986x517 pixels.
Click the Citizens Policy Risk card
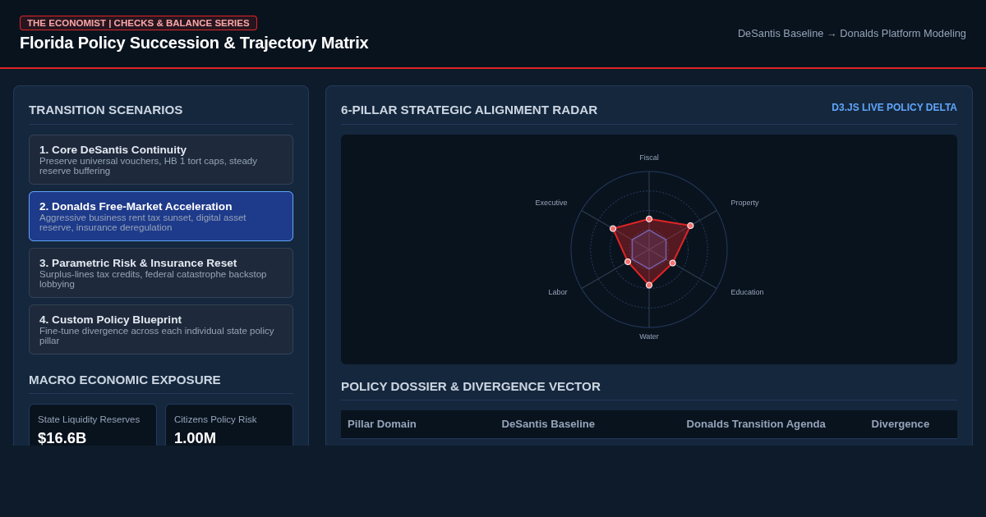[229, 425]
